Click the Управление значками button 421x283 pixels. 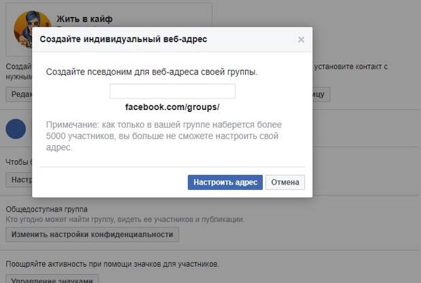[52, 279]
